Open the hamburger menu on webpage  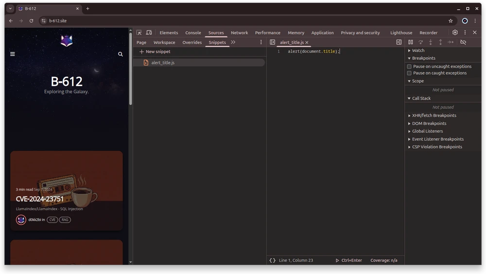coord(13,54)
